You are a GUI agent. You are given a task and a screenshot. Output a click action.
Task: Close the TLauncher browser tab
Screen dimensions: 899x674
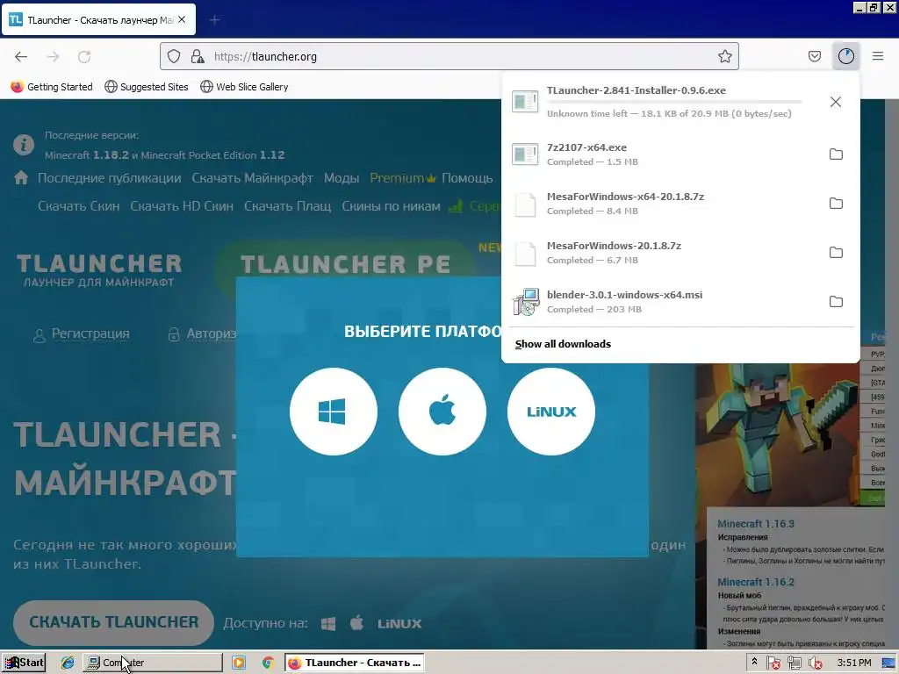pyautogui.click(x=182, y=19)
